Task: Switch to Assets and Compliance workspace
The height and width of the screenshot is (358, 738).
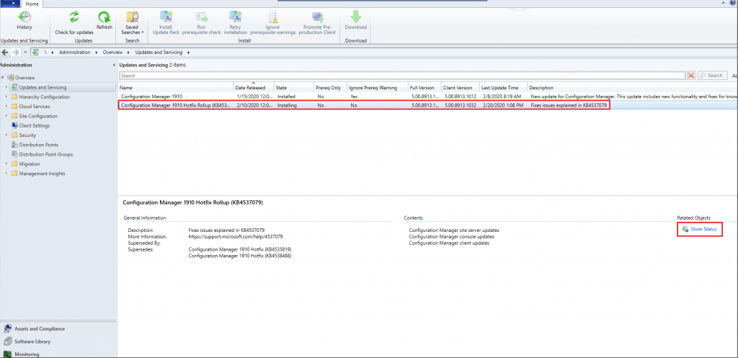Action: point(40,329)
